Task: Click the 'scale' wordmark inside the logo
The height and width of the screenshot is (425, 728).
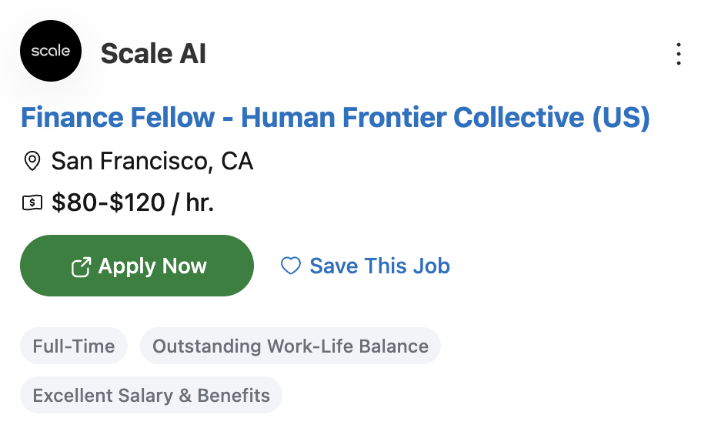Action: [x=51, y=52]
